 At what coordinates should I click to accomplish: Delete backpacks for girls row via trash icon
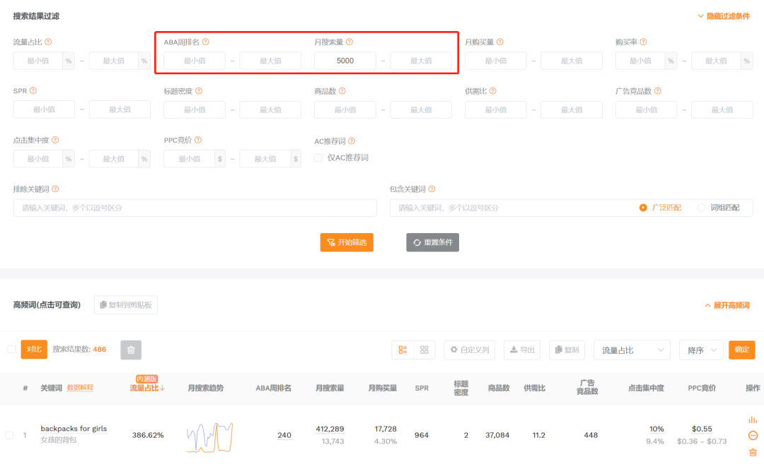[753, 452]
